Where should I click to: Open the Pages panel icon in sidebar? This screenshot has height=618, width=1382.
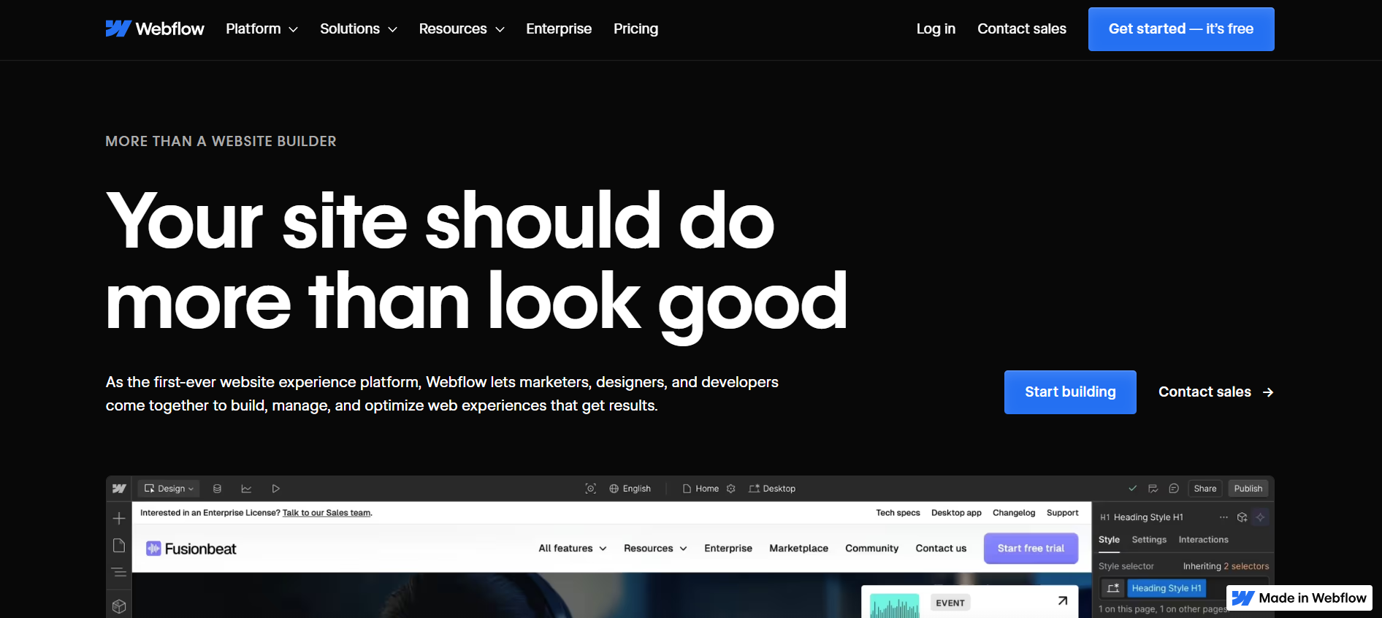coord(119,546)
